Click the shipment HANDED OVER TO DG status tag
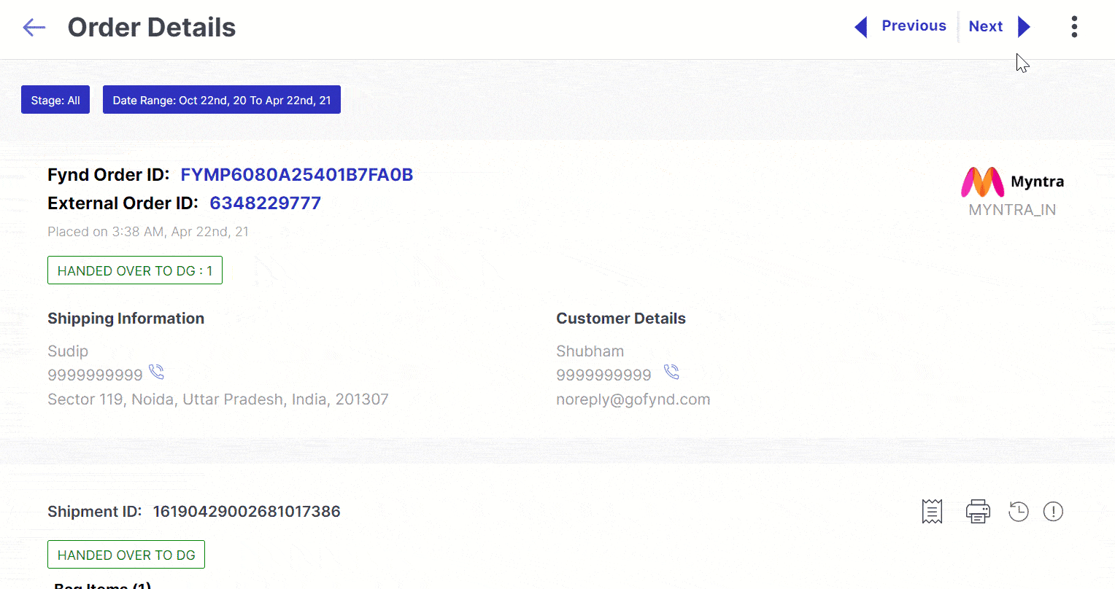Image resolution: width=1115 pixels, height=589 pixels. coord(126,555)
